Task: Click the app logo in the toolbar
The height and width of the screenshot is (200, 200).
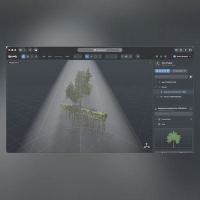Action: point(12,56)
